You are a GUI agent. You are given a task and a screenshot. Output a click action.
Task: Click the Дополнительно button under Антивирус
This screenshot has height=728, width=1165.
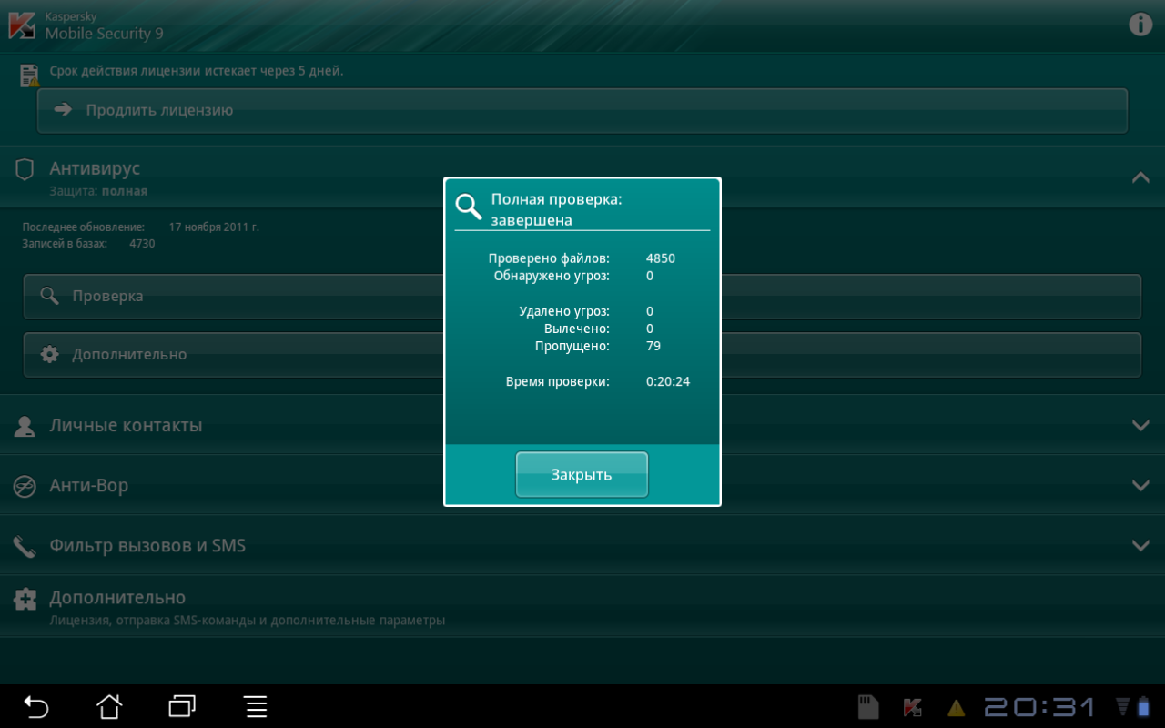coord(582,355)
